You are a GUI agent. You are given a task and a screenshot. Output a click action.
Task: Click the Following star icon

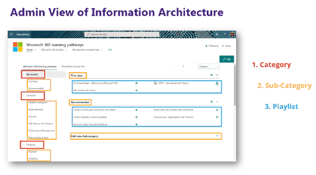coord(206,46)
